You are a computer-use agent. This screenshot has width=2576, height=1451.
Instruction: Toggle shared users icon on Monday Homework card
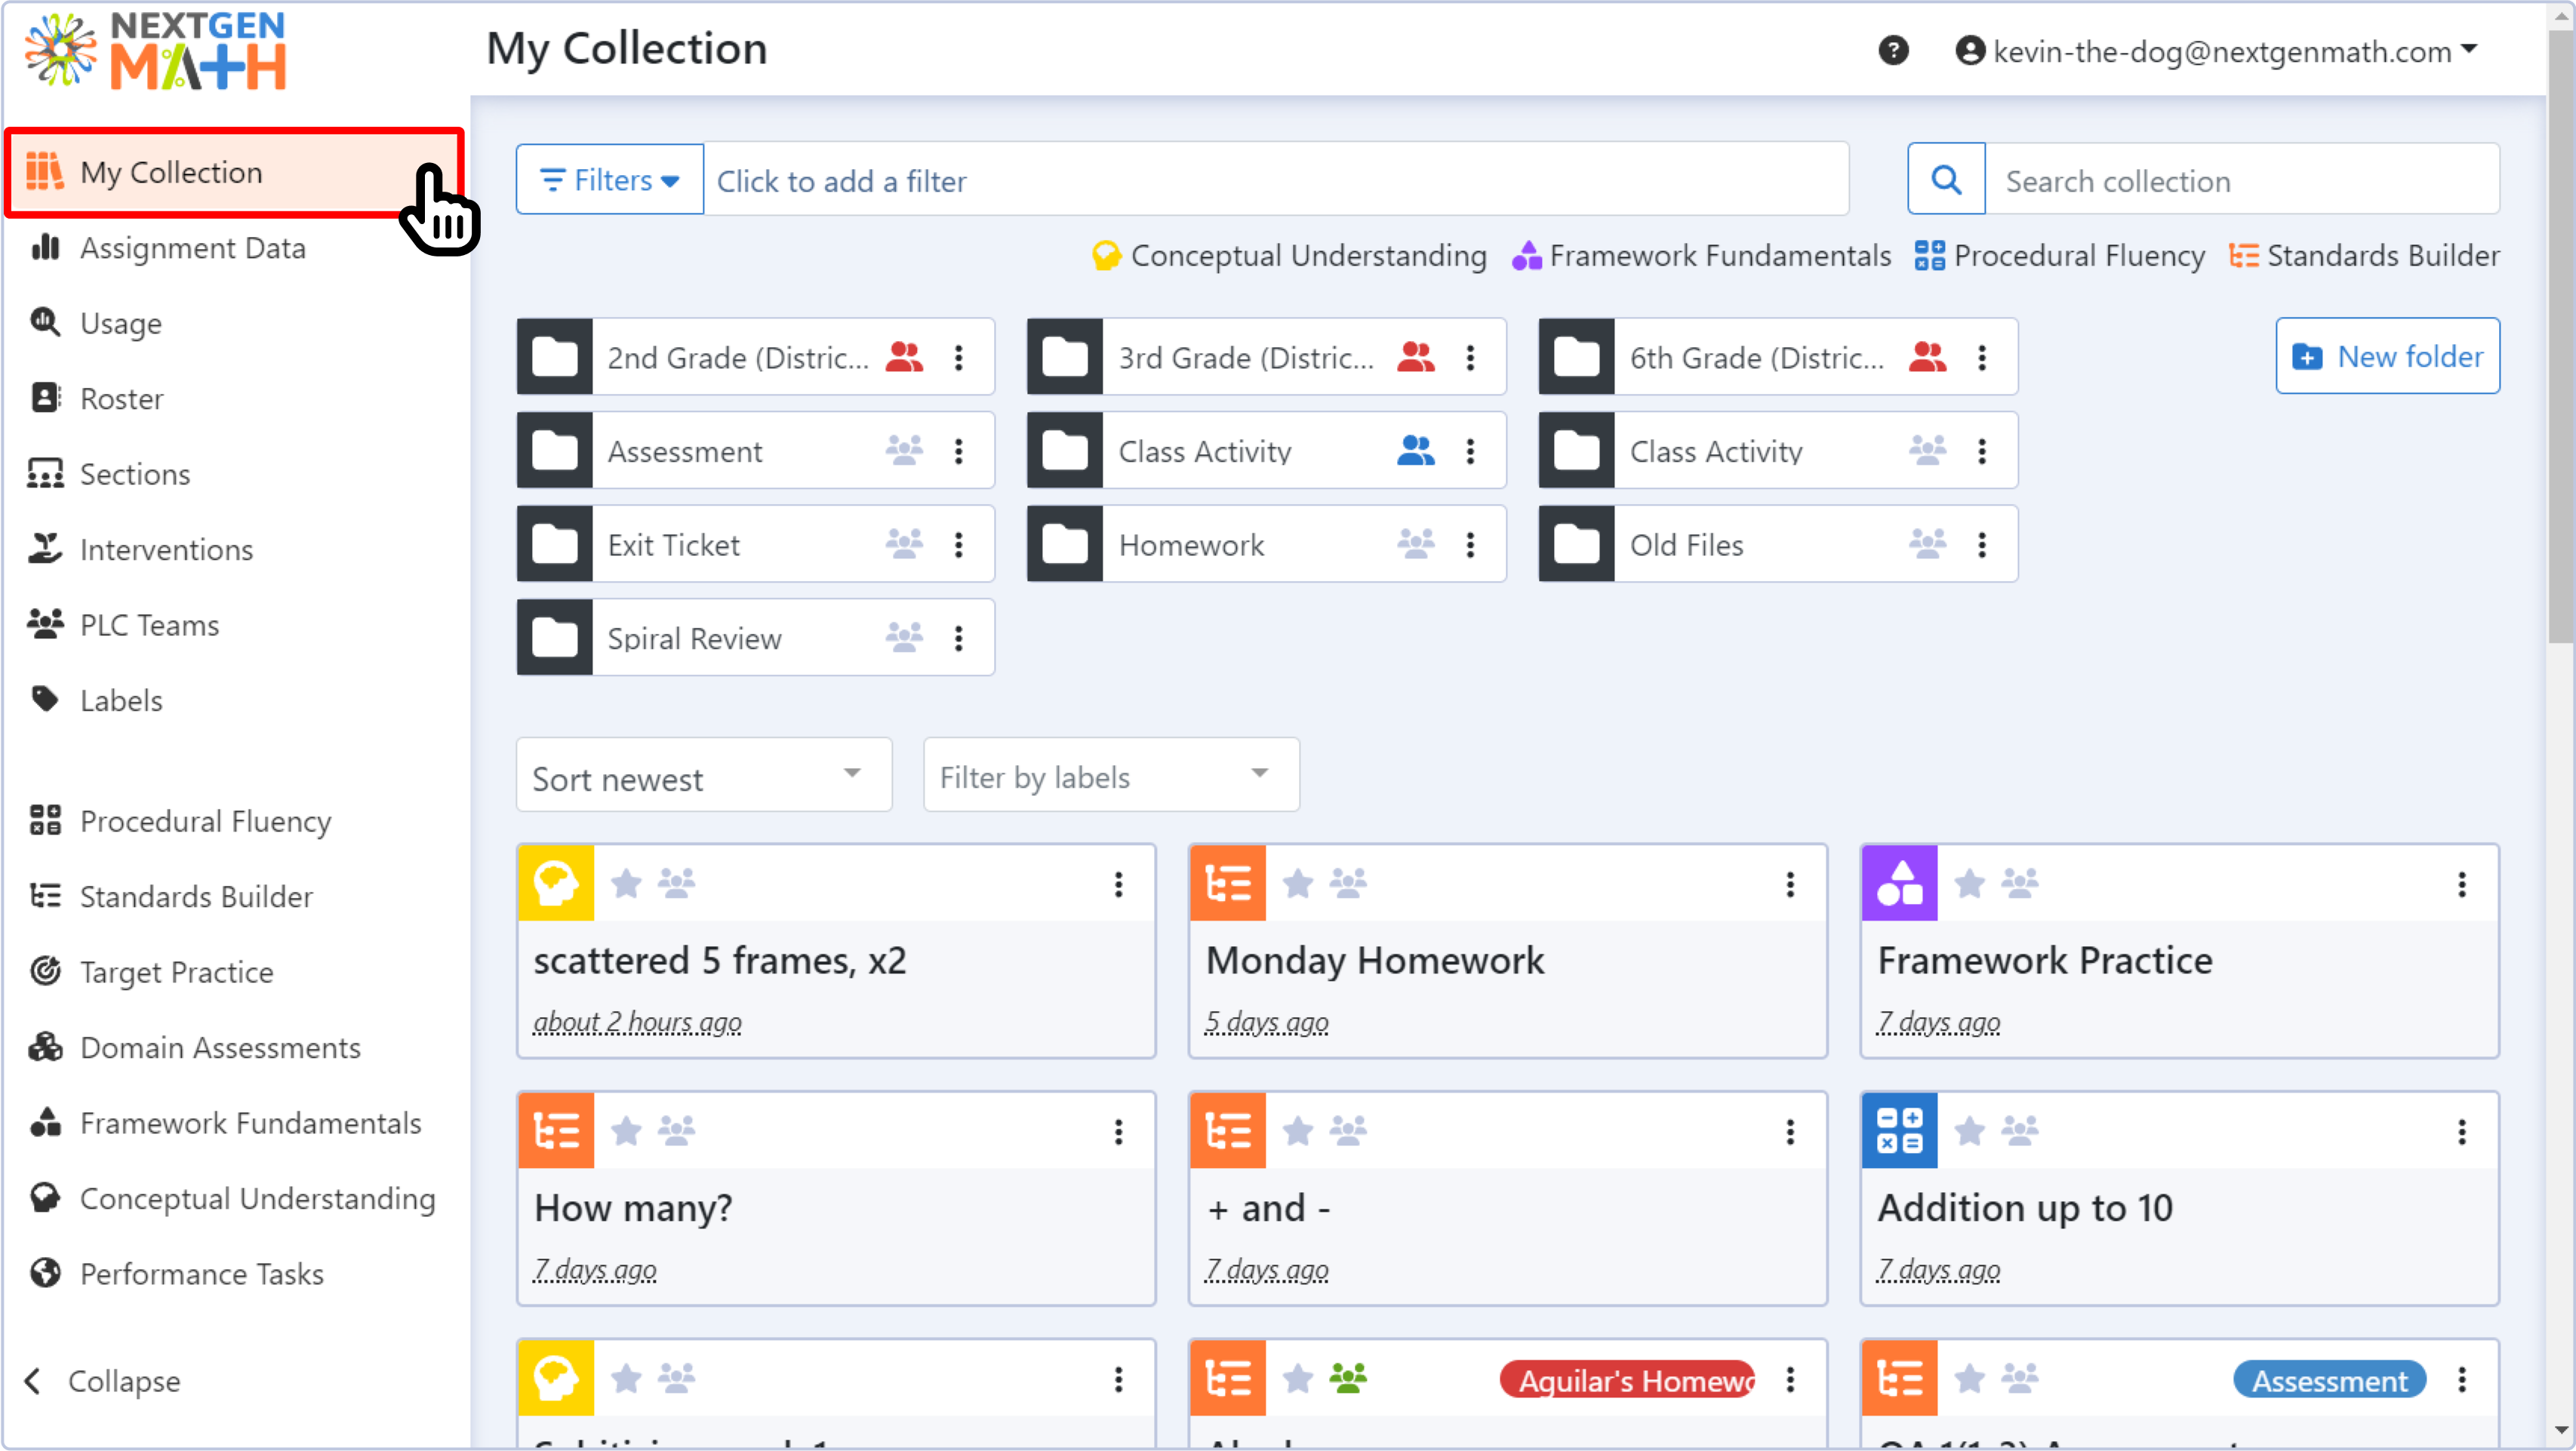pyautogui.click(x=1347, y=883)
